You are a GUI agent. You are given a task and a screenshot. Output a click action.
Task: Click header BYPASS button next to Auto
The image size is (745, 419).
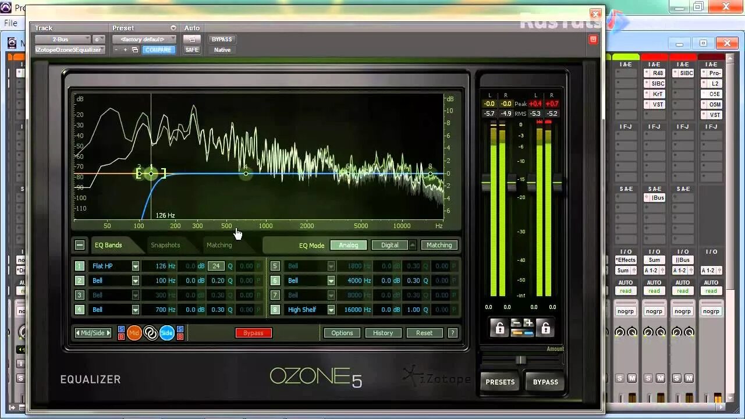coord(222,39)
